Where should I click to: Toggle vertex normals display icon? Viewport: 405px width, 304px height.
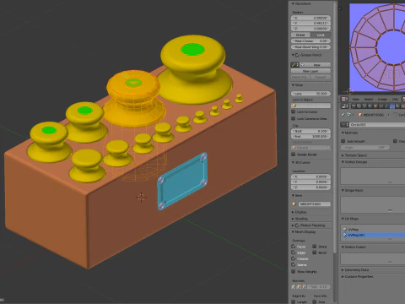[294, 286]
